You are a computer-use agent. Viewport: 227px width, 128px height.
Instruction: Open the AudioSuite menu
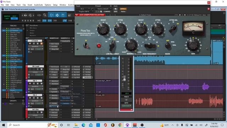click(38, 5)
